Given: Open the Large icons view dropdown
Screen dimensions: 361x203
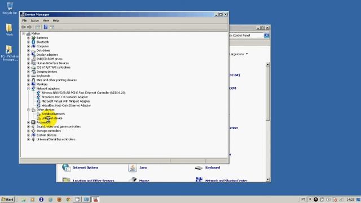Looking at the screenshot, I should pos(239,54).
